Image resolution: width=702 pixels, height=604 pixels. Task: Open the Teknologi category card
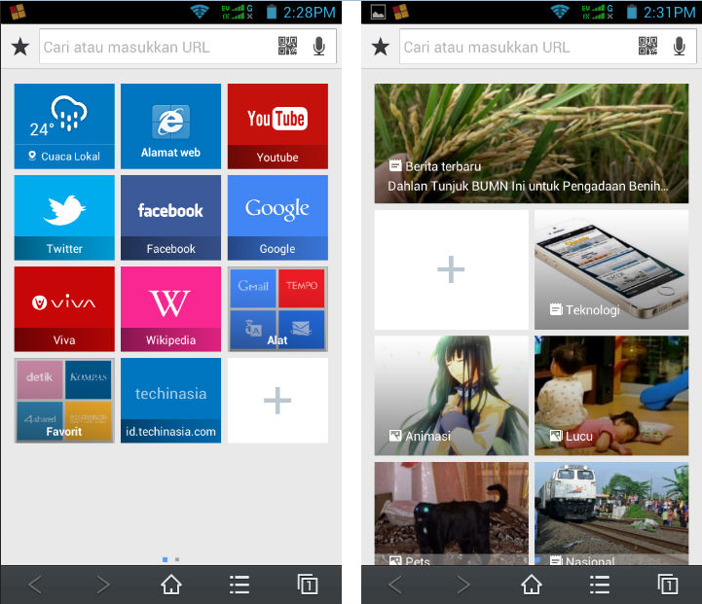[x=611, y=269]
